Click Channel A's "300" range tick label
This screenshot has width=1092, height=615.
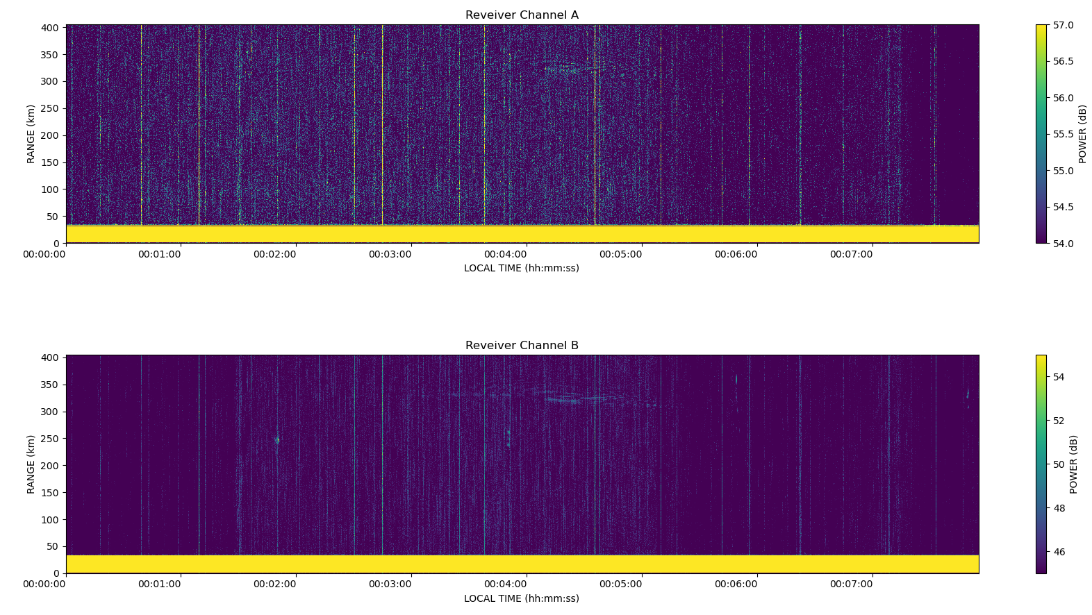(50, 81)
